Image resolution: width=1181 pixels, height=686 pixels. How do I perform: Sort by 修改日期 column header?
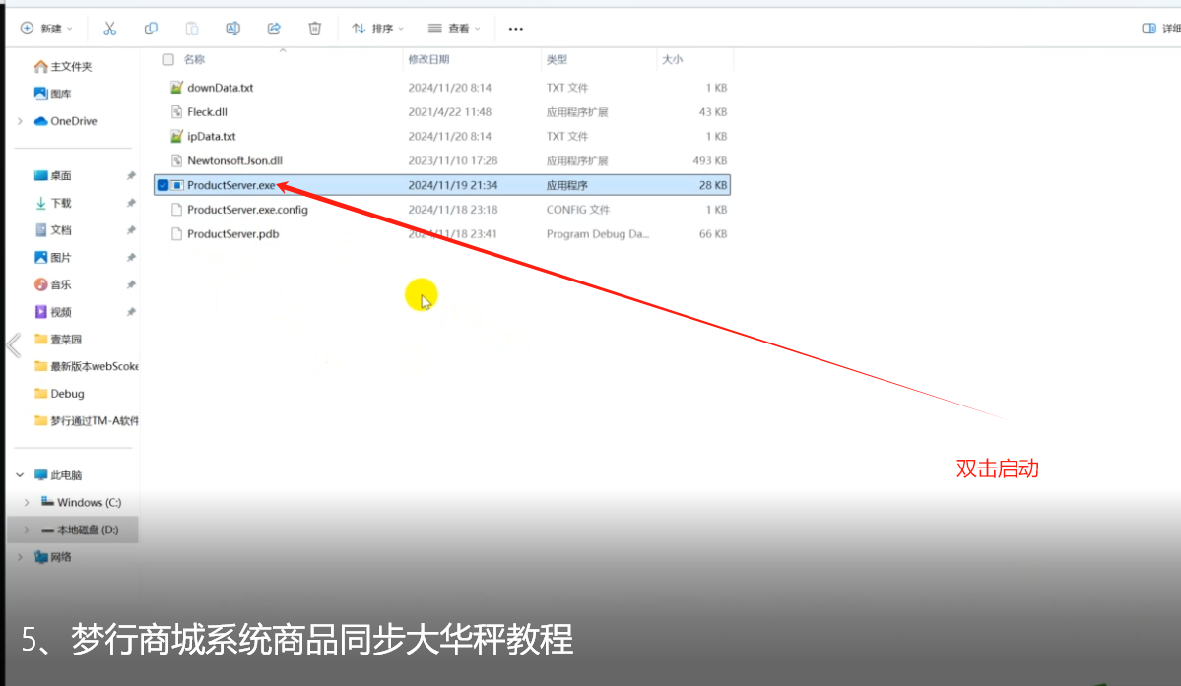(x=428, y=59)
